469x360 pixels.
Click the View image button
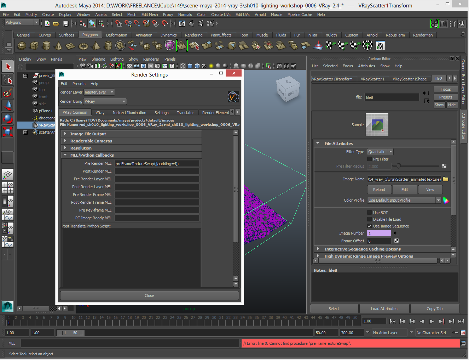(x=430, y=190)
